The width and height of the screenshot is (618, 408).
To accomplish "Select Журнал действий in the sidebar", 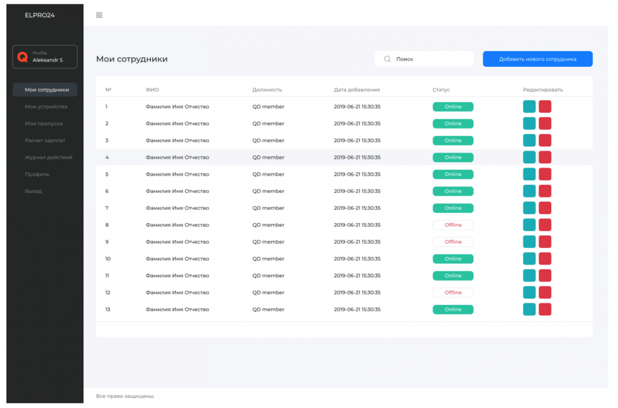I will point(48,157).
